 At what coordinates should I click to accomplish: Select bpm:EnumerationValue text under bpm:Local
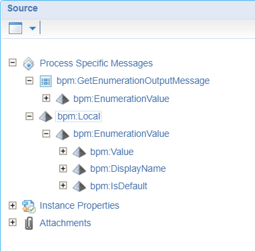(x=121, y=134)
